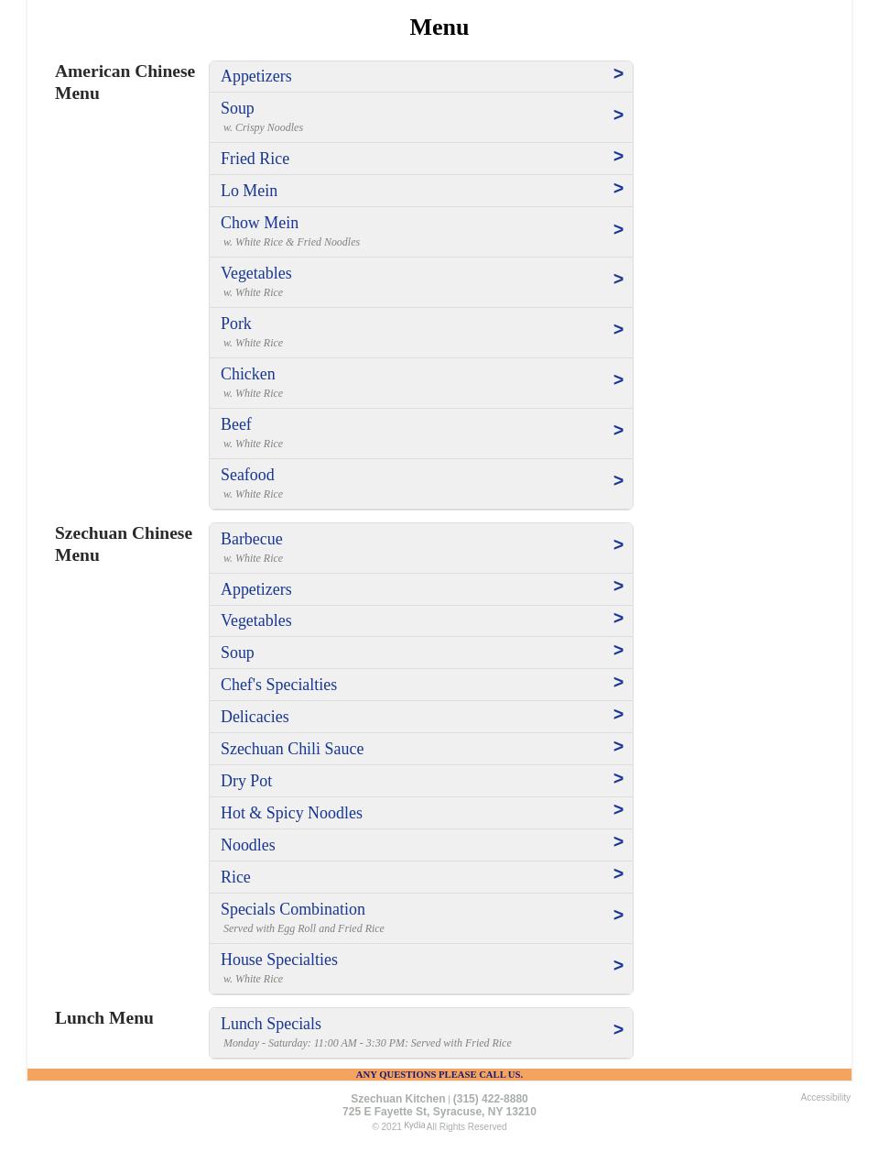This screenshot has width=879, height=1152.
Task: Click the arrow beside Lo Mein
Action: tap(618, 189)
